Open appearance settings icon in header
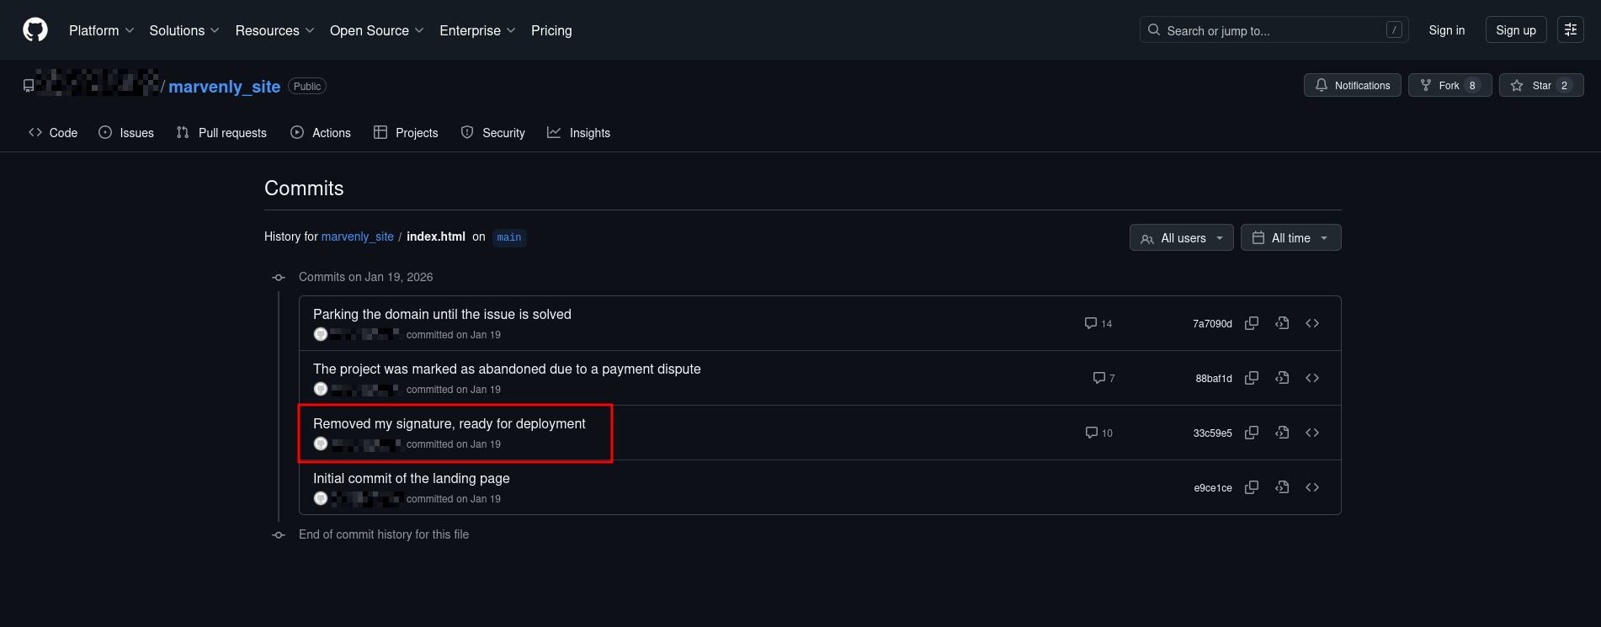This screenshot has height=627, width=1601. pyautogui.click(x=1570, y=30)
